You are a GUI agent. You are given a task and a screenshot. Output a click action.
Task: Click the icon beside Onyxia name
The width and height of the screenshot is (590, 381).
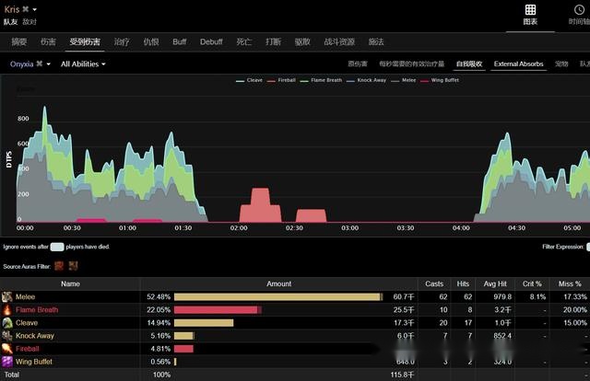coord(40,63)
